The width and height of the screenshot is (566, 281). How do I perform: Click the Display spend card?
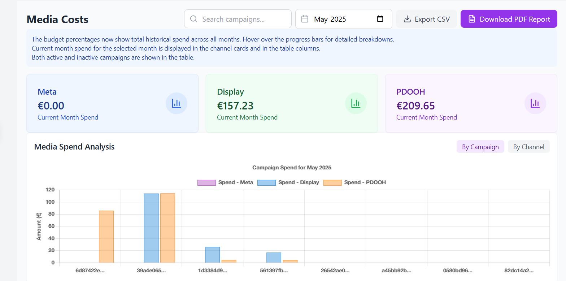(292, 103)
